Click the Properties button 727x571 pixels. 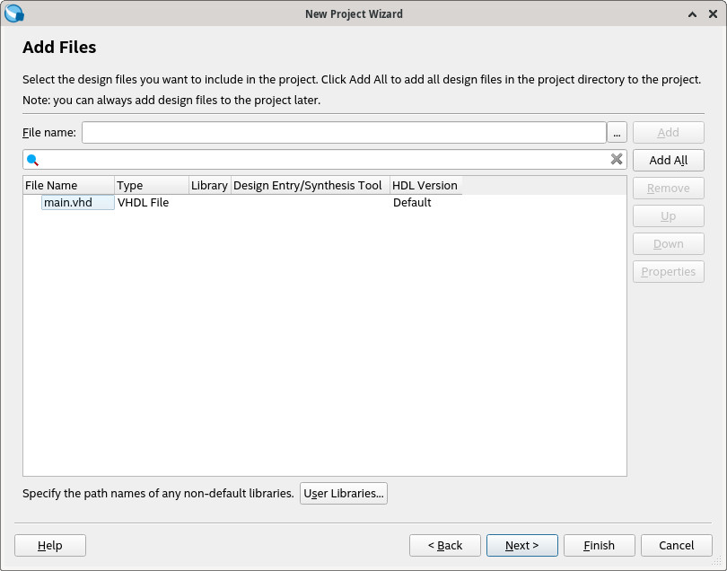pos(668,271)
